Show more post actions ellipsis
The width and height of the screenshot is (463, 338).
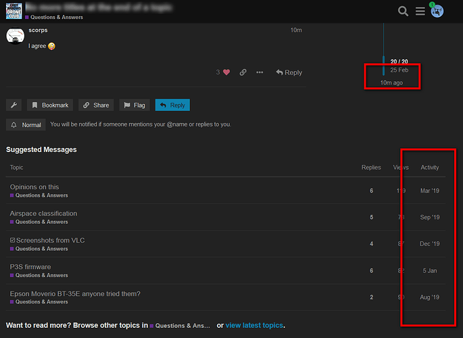260,72
